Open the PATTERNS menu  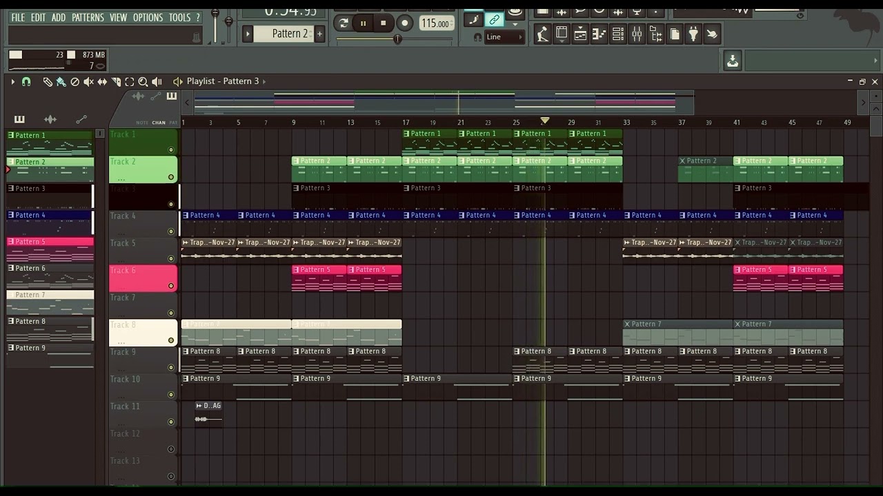pyautogui.click(x=88, y=17)
